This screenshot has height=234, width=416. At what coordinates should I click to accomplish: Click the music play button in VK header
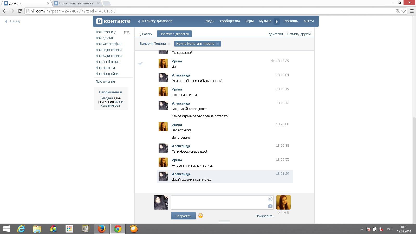point(277,21)
